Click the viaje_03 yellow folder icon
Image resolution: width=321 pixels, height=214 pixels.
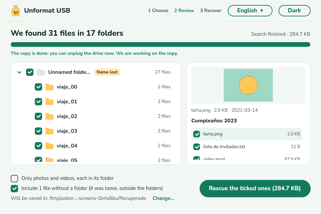pyautogui.click(x=49, y=131)
